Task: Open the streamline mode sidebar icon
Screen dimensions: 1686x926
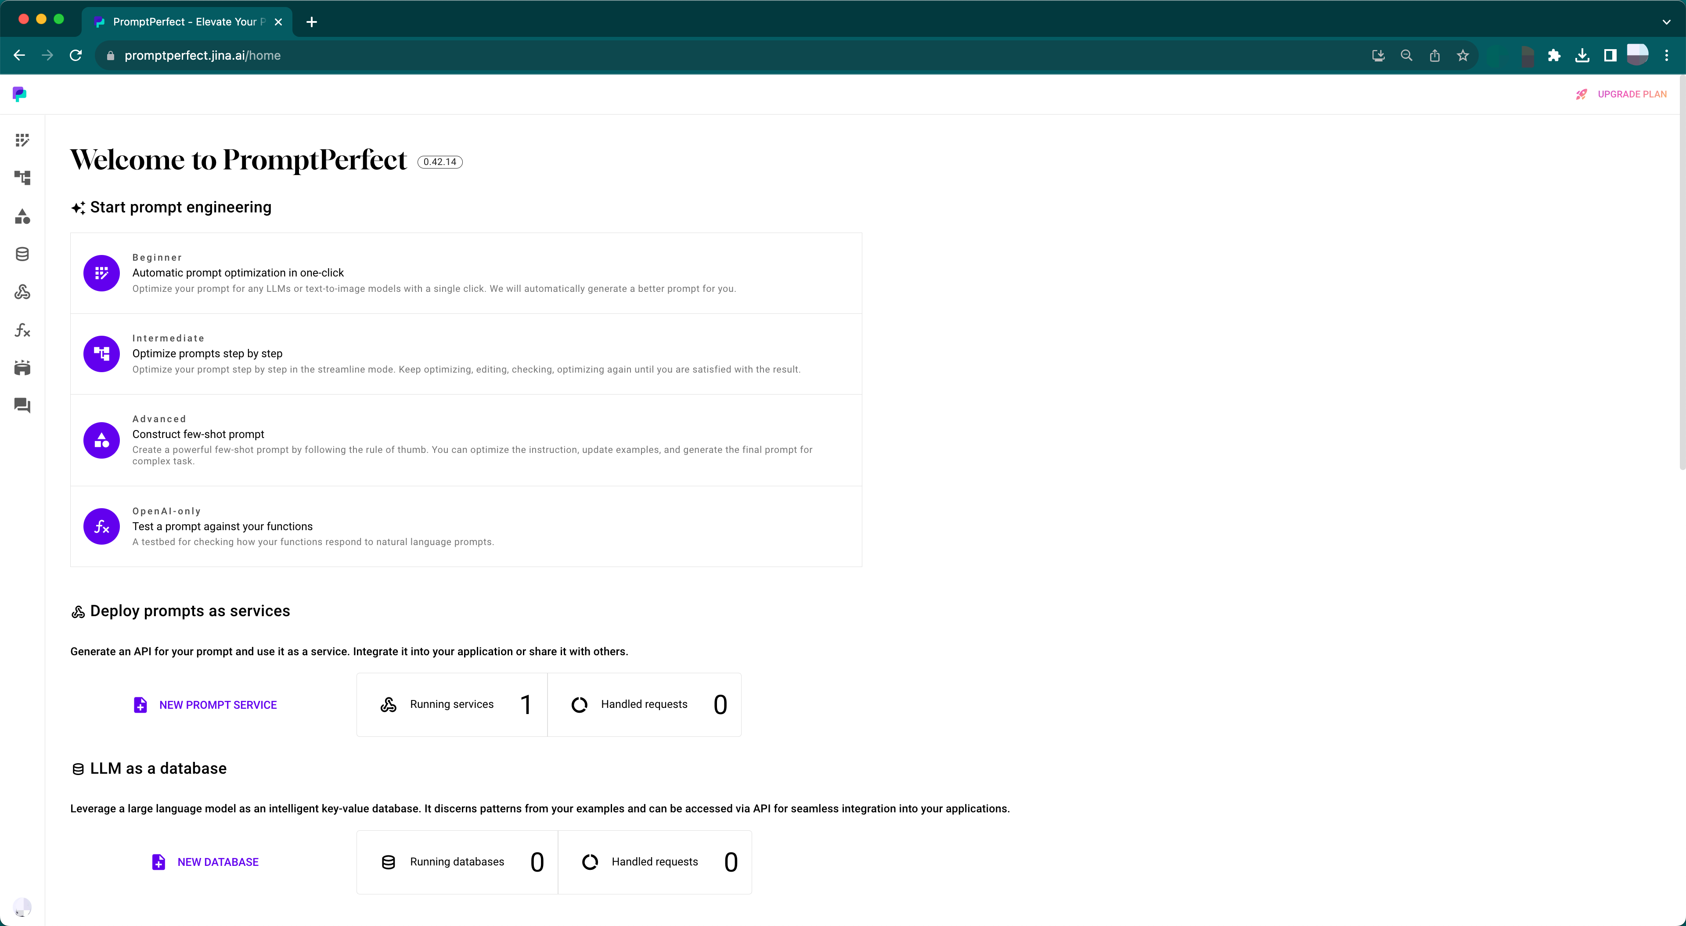Action: (x=22, y=178)
